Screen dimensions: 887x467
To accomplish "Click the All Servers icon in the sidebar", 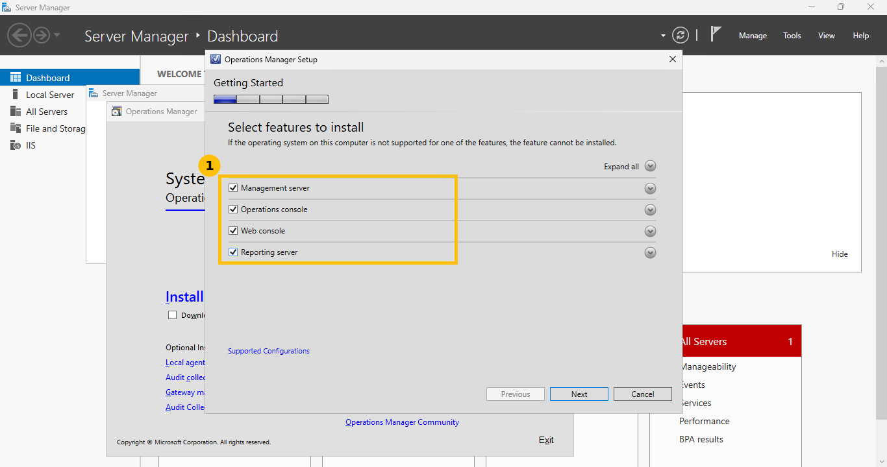I will pyautogui.click(x=16, y=111).
